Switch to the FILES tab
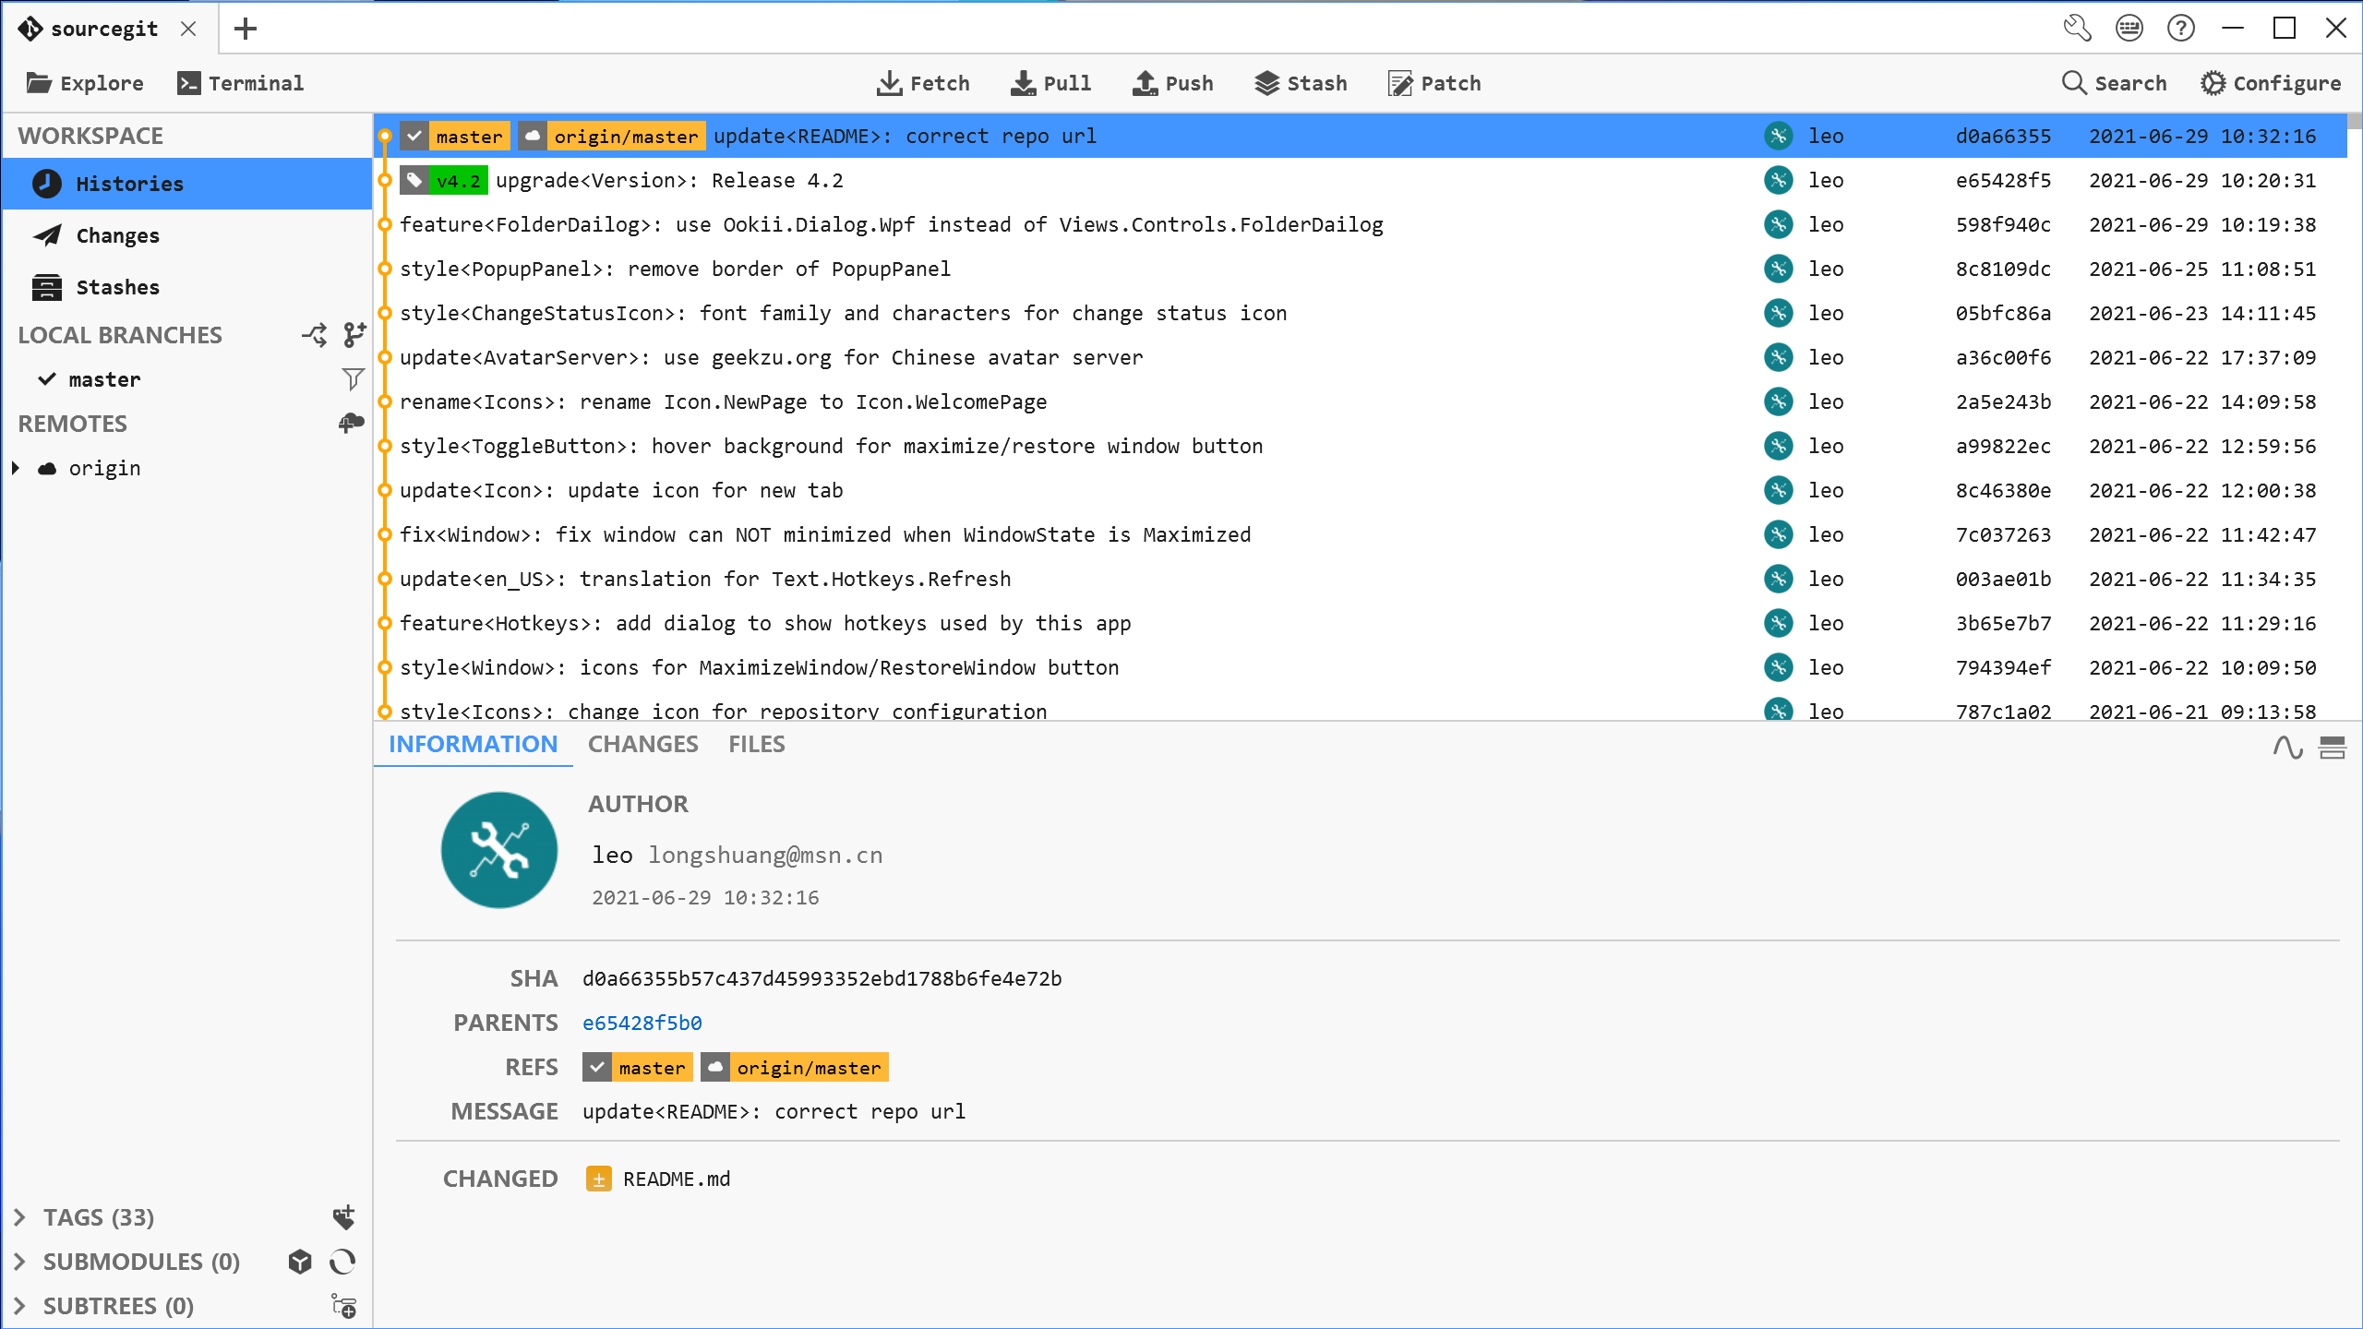The width and height of the screenshot is (2363, 1329). click(756, 744)
